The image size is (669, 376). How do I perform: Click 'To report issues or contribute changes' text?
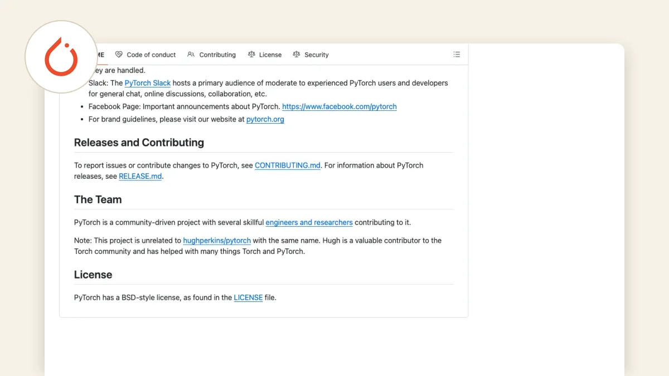pos(141,165)
